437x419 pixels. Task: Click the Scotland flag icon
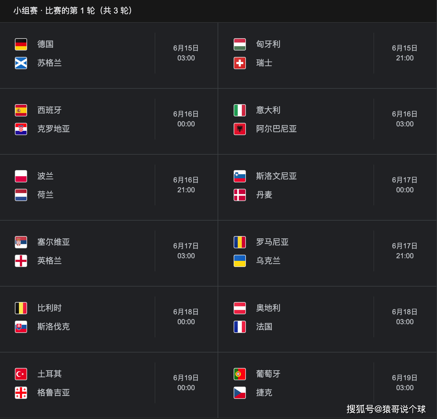pyautogui.click(x=21, y=63)
